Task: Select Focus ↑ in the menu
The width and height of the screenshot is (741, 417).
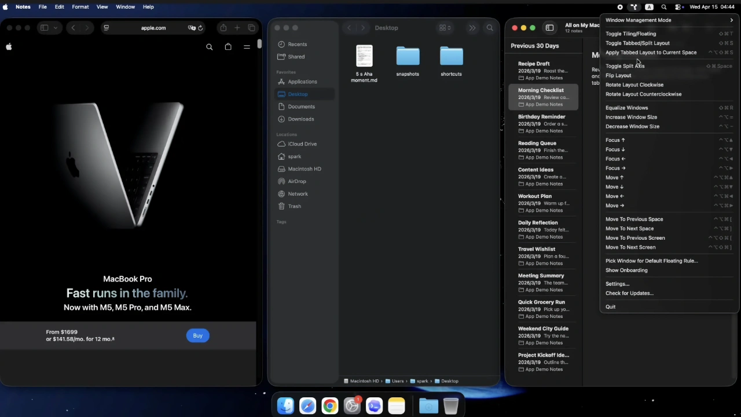Action: click(x=669, y=140)
